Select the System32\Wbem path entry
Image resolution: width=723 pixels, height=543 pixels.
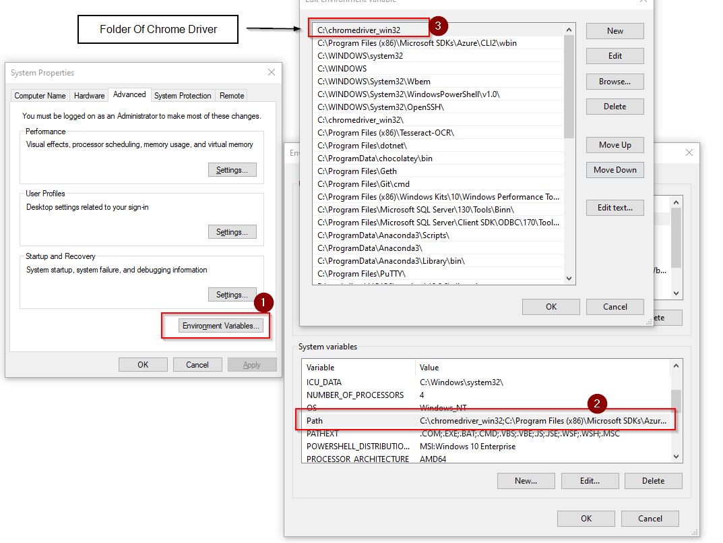[438, 82]
